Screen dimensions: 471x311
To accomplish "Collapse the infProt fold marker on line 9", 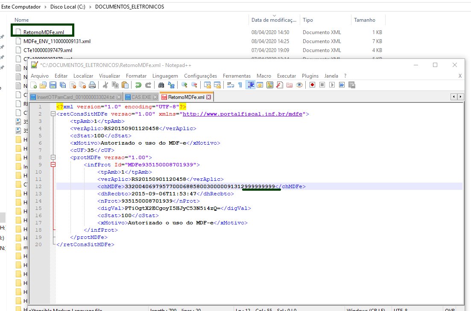I will 53,165.
